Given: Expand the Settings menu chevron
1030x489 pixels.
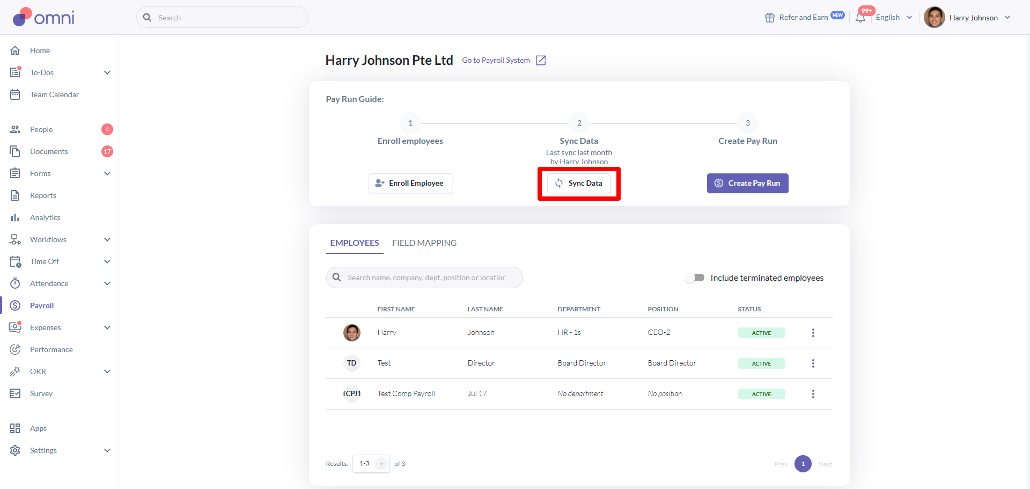Looking at the screenshot, I should click(x=107, y=450).
